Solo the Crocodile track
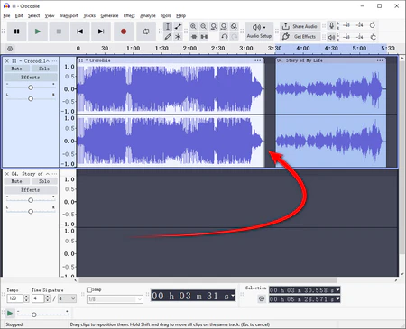The width and height of the screenshot is (406, 329). (x=44, y=69)
